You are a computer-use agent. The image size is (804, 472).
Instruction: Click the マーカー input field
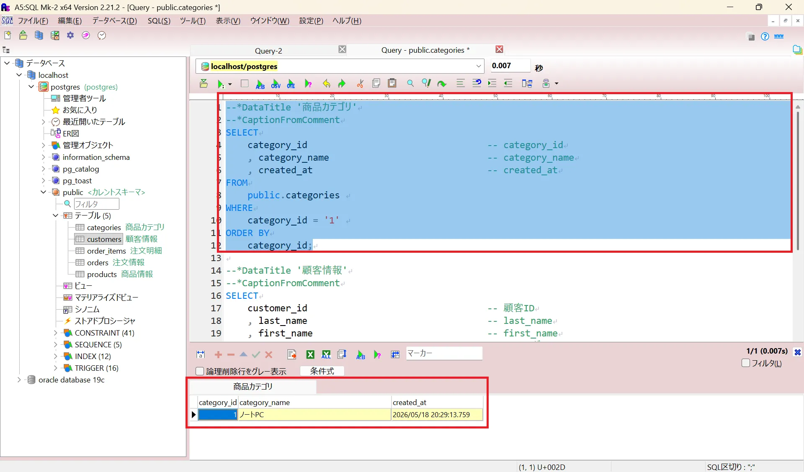coord(444,354)
